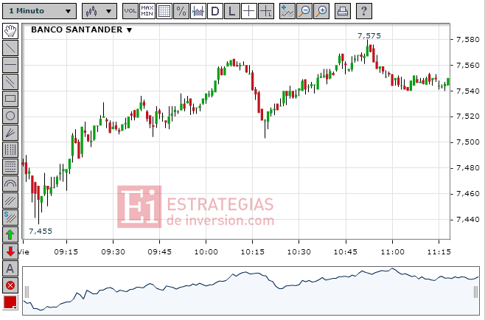Click the chart range measure icon
The image size is (485, 320).
pos(198,11)
